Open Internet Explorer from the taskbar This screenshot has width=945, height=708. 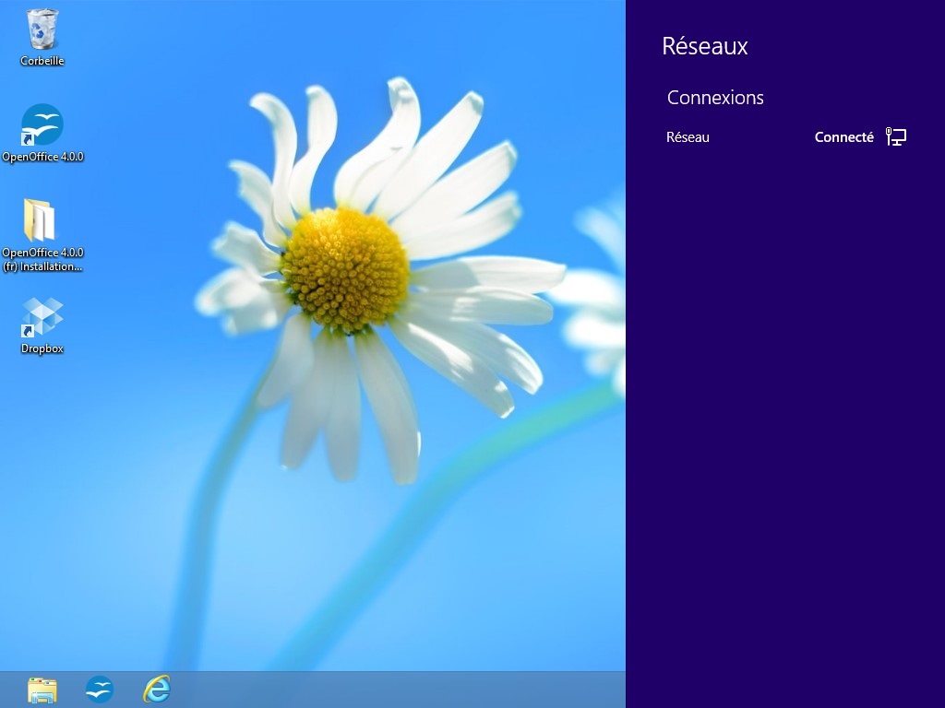(157, 690)
